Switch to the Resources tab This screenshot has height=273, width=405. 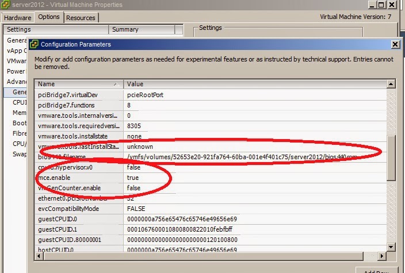point(81,18)
